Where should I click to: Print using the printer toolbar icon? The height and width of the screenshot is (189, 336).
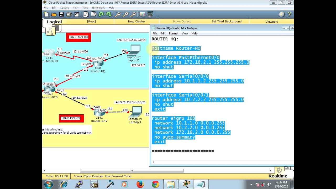coord(69,14)
